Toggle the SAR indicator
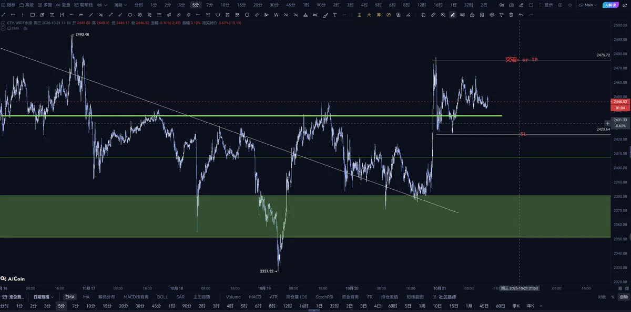Screen dimensions: 631x312 180,297
